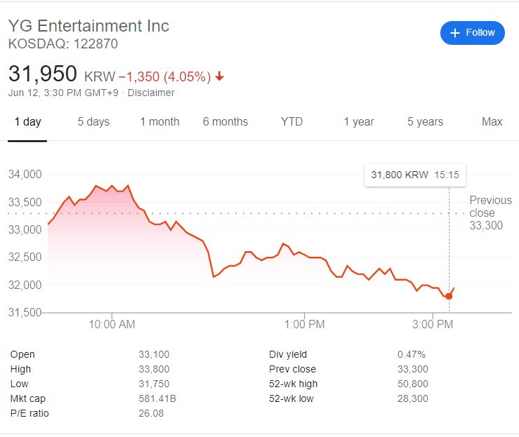
Task: Click the YG Entertainment Inc title
Action: tap(88, 26)
